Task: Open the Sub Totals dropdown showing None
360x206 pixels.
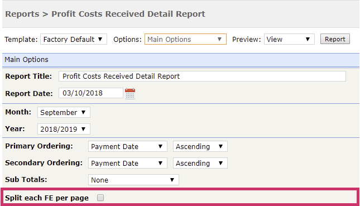Action: (x=133, y=180)
